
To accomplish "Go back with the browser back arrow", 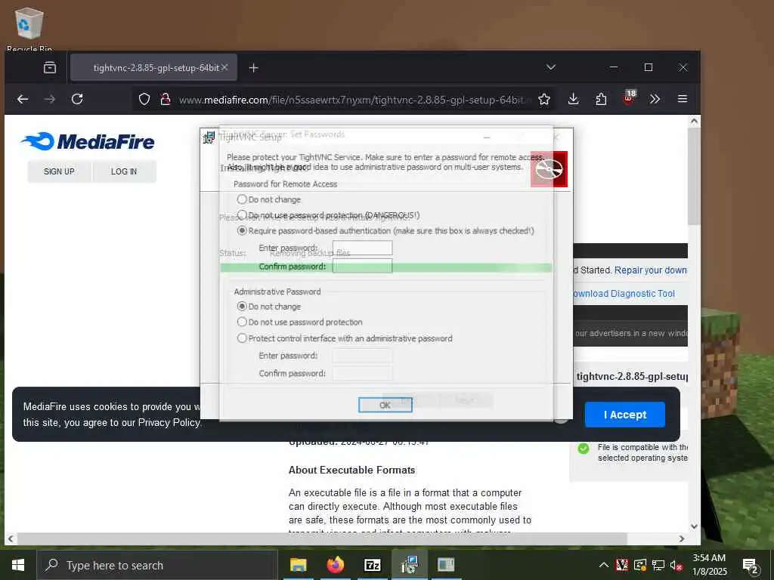I will click(x=23, y=99).
